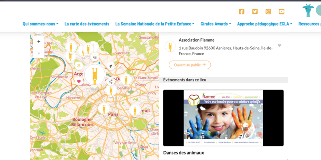Viewport: 321px width, 160px height.
Task: Toggle favorite heart for Association Flamme
Action: [279, 46]
